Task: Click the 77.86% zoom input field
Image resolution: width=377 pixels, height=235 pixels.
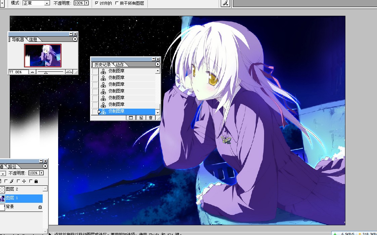Action: [17, 72]
